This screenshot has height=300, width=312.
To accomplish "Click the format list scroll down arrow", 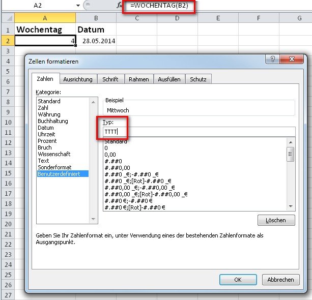I will click(291, 206).
